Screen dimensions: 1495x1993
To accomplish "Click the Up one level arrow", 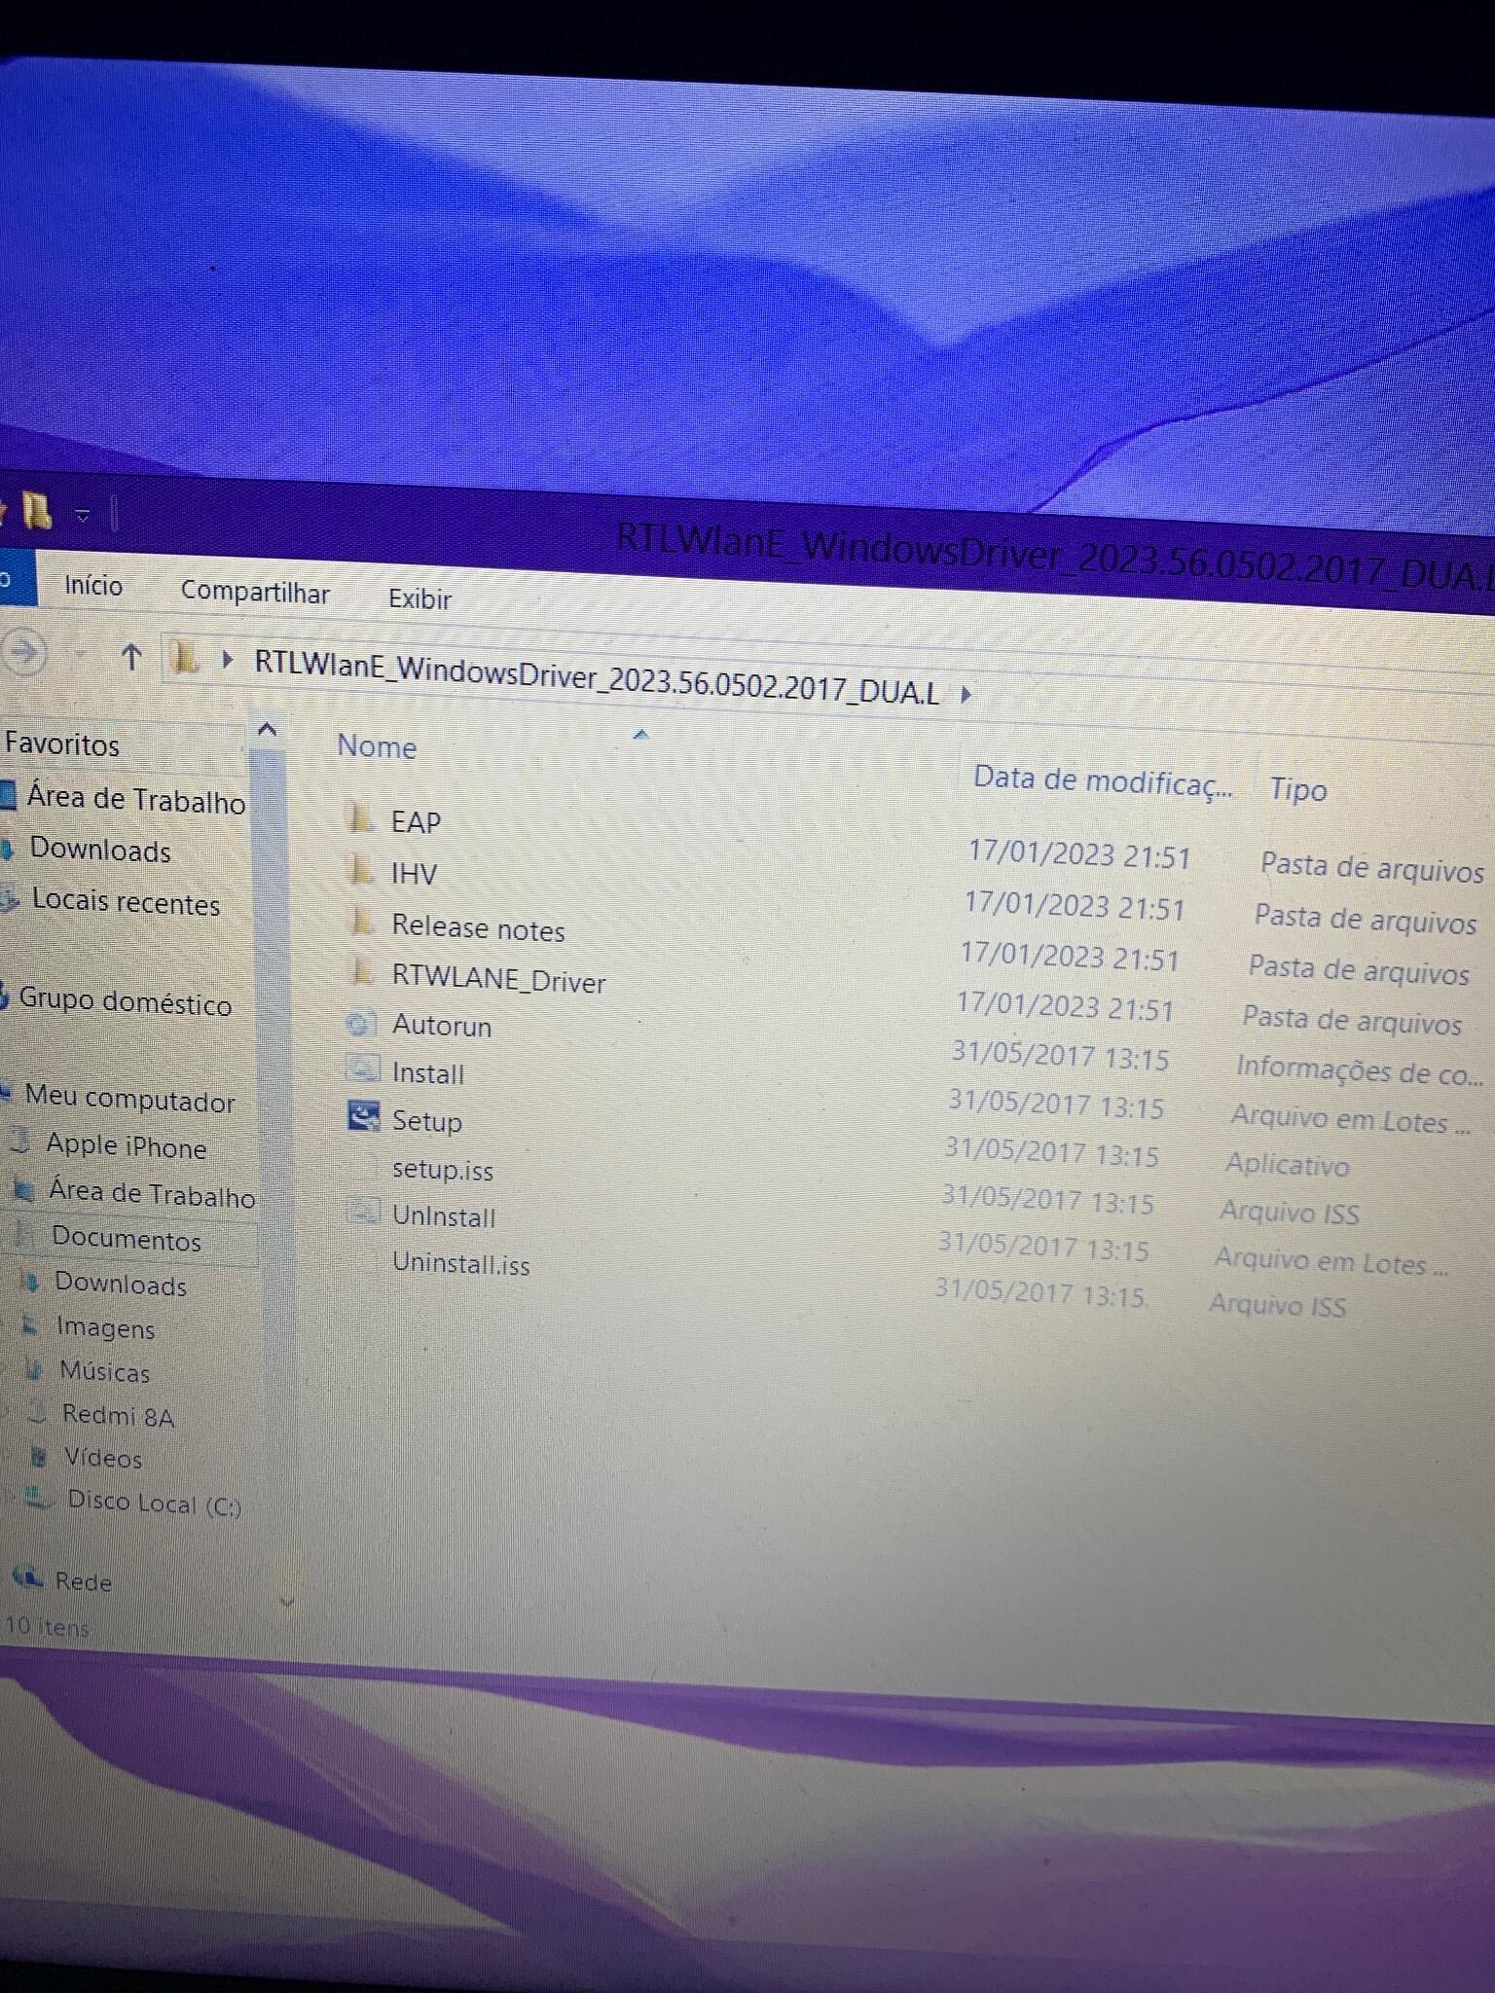I will pyautogui.click(x=131, y=658).
